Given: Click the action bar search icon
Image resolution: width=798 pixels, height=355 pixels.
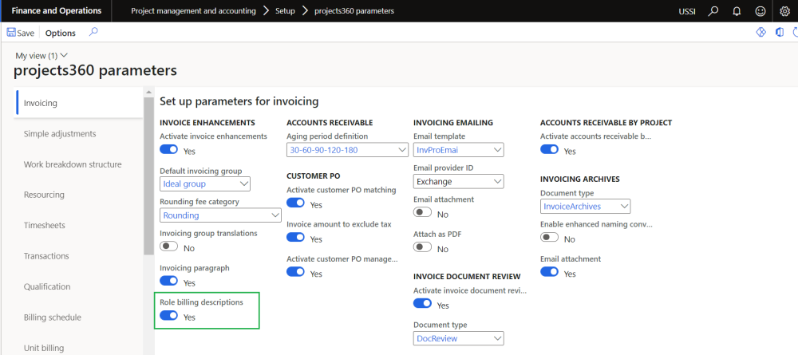Looking at the screenshot, I should pyautogui.click(x=93, y=32).
